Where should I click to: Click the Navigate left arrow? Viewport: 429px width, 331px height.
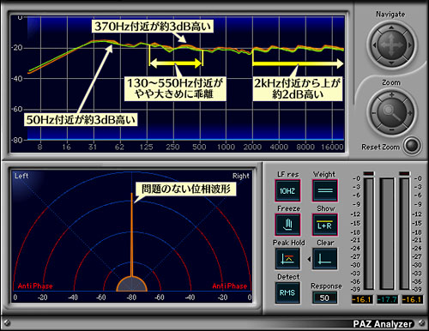click(374, 45)
